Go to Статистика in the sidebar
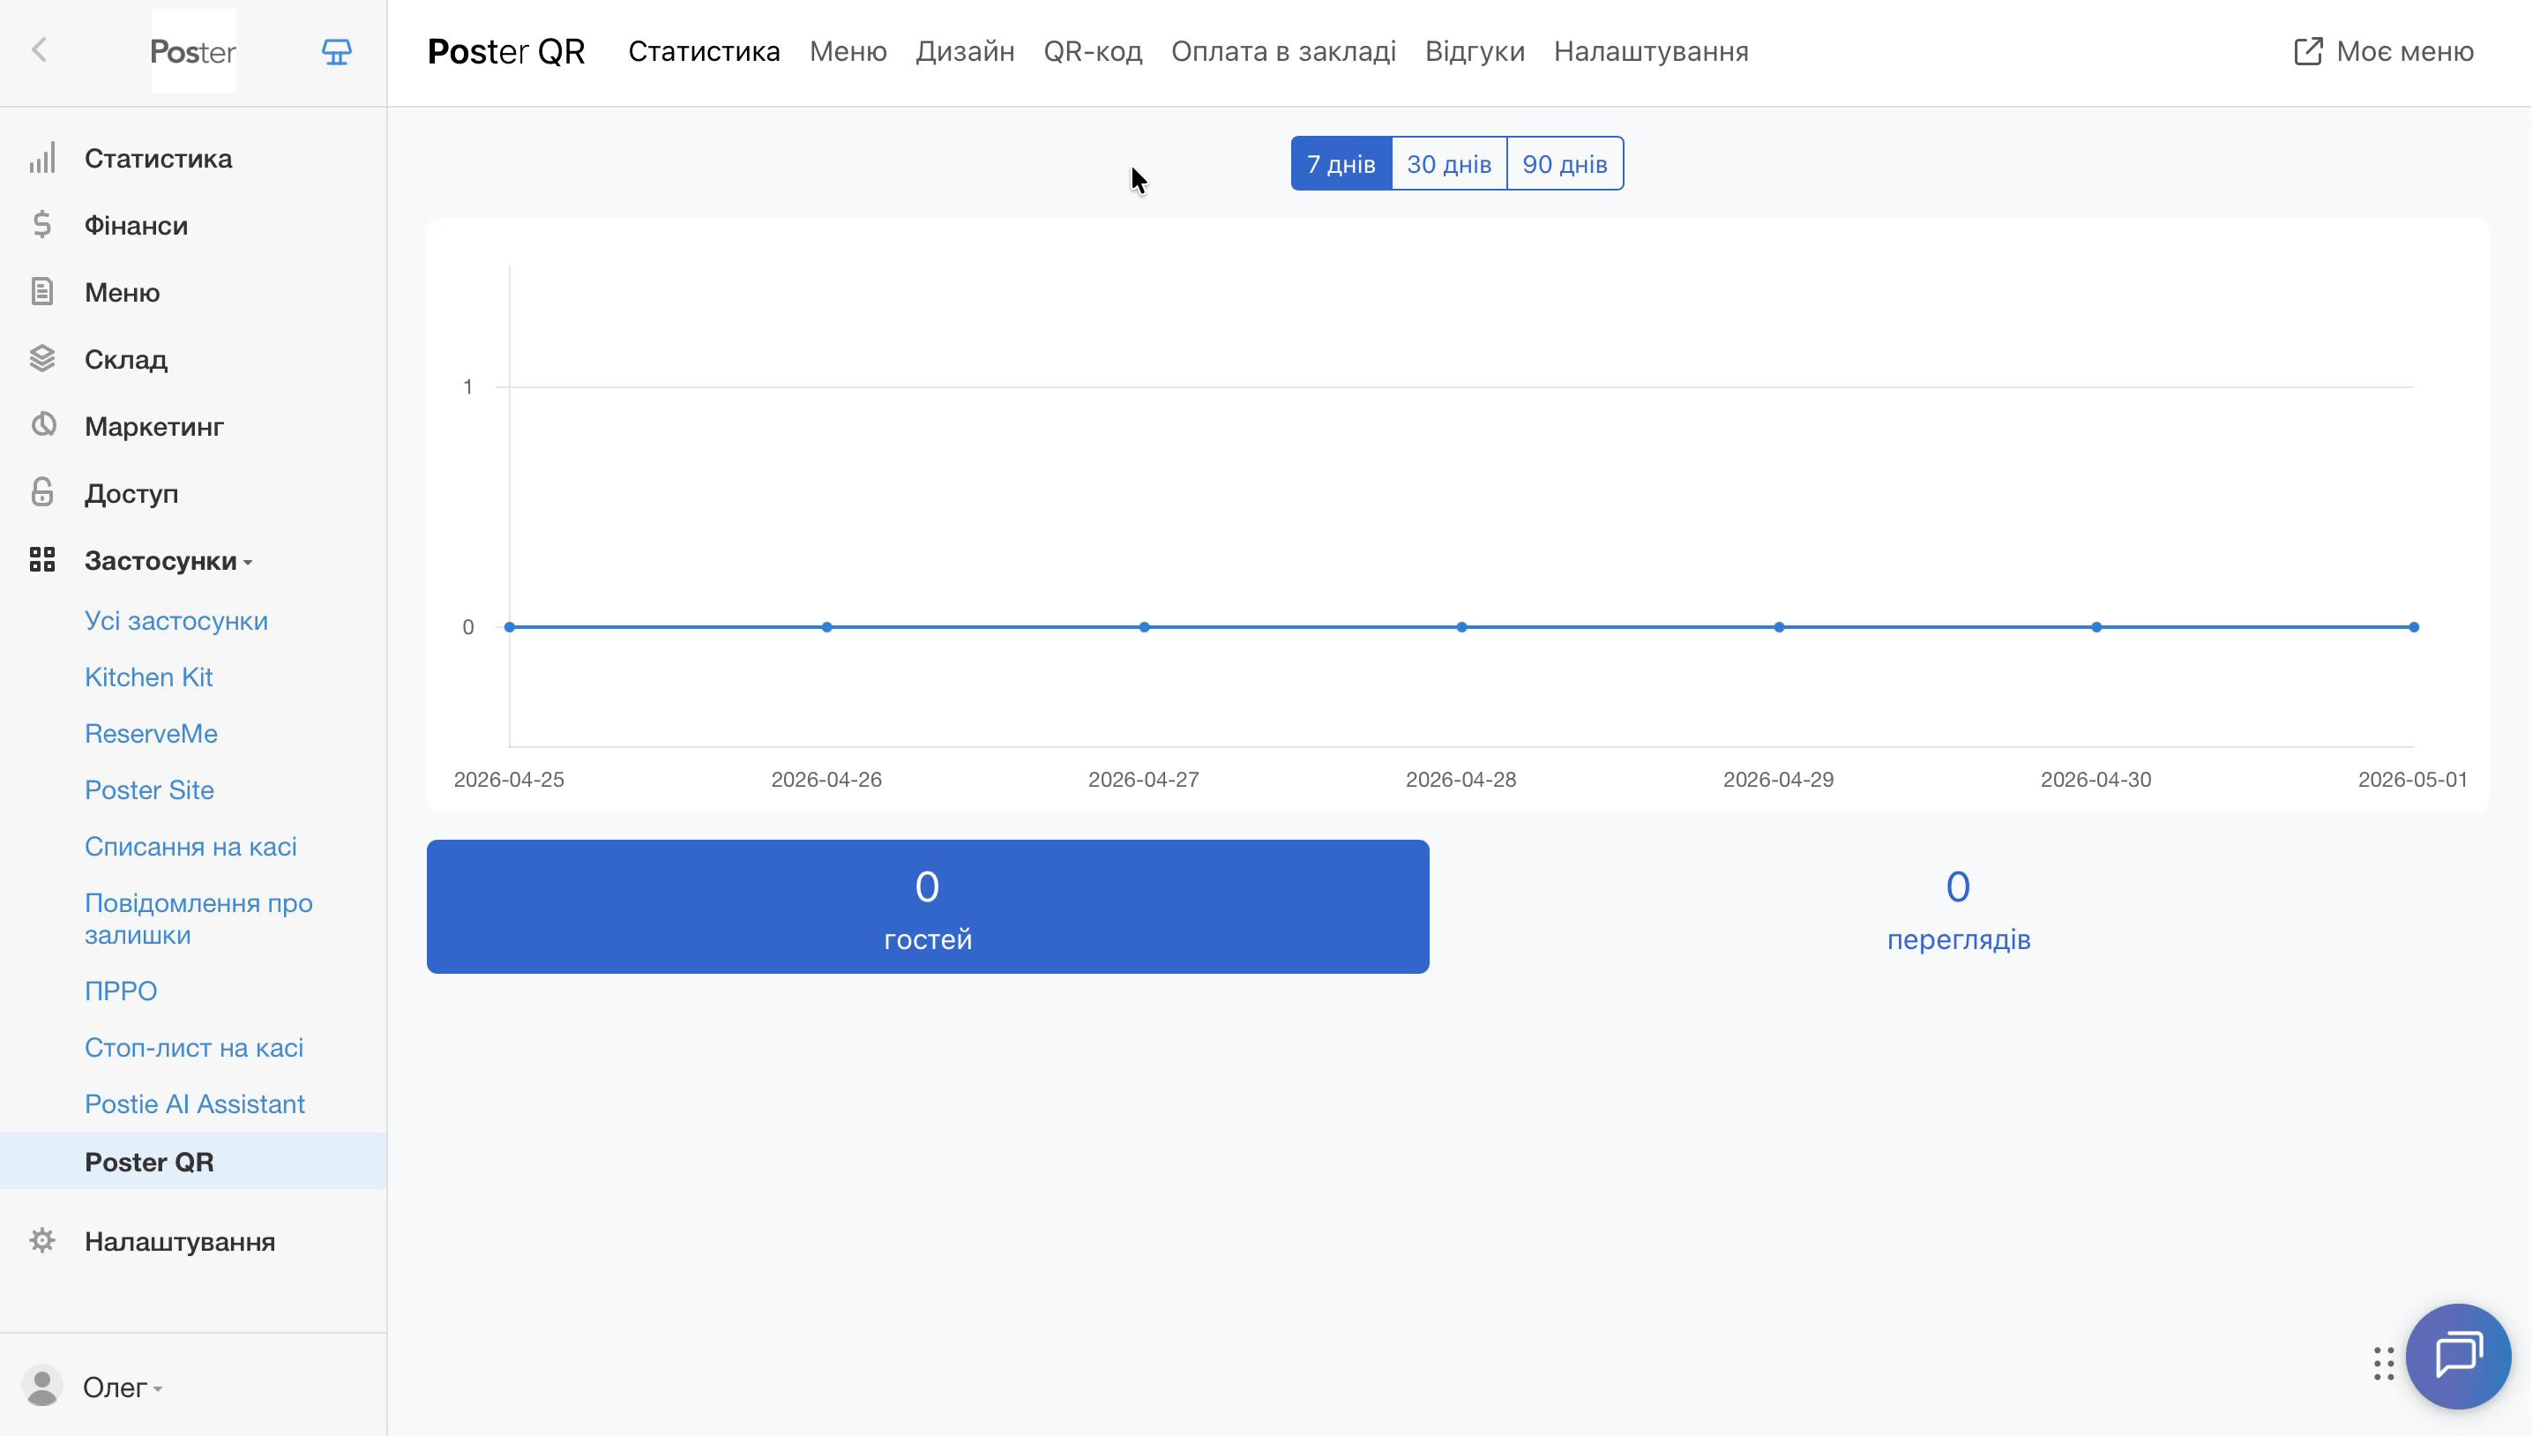 point(158,159)
